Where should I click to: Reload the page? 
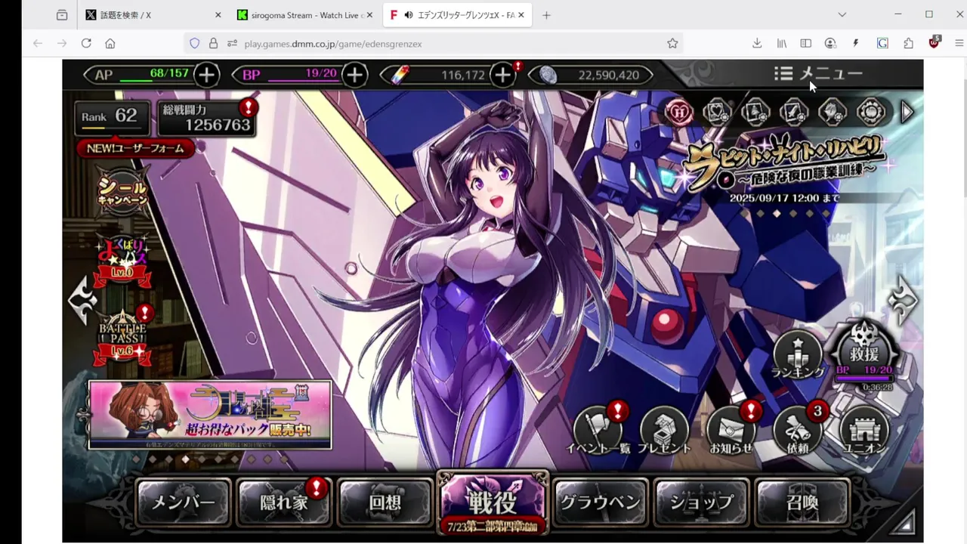[86, 44]
